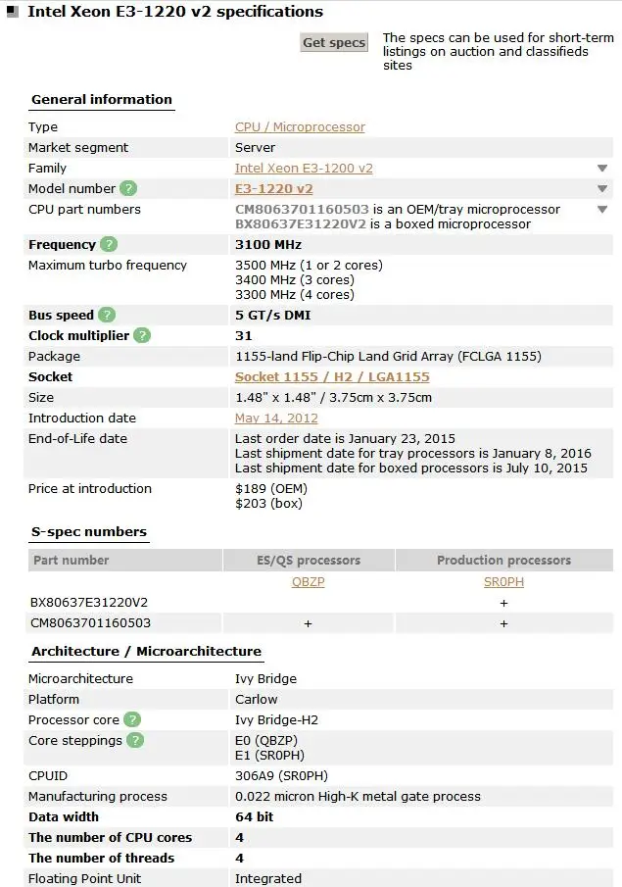The width and height of the screenshot is (622, 887).
Task: Open the E3-1220 v2 model link
Action: coord(274,189)
